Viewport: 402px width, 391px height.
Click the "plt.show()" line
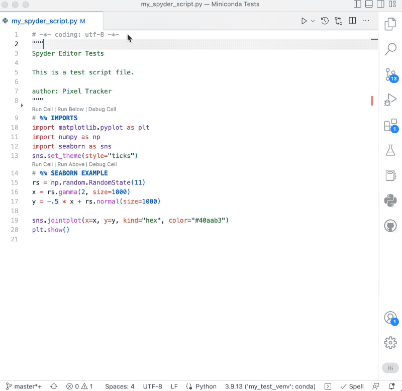pos(51,230)
